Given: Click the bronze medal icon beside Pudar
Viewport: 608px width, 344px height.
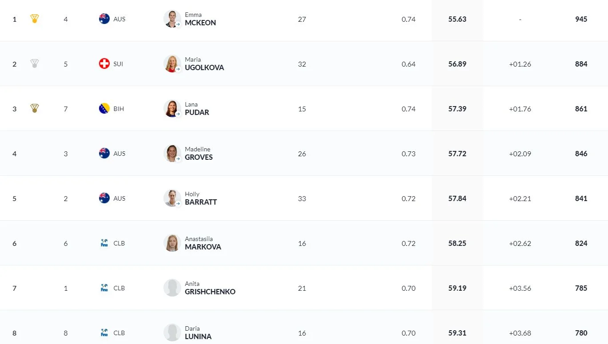Looking at the screenshot, I should 35,109.
